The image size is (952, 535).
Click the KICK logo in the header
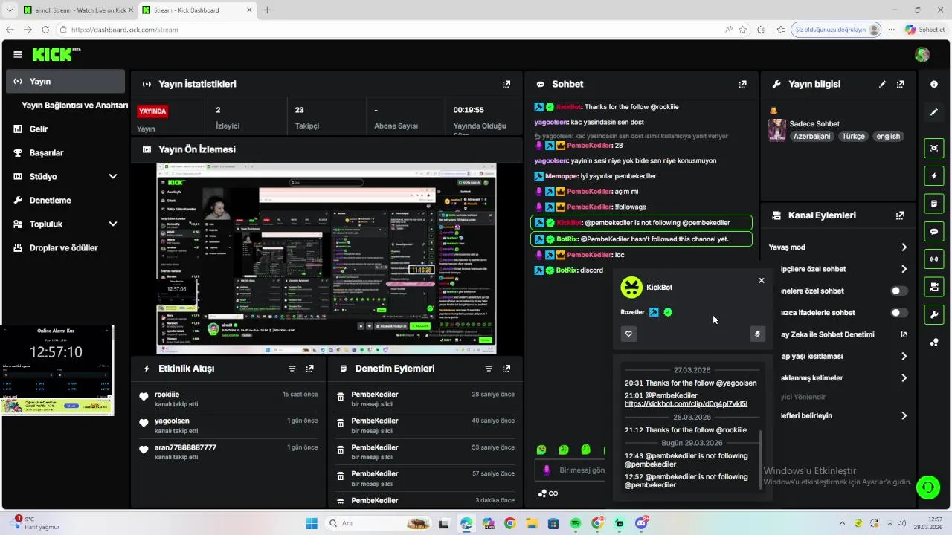[x=56, y=54]
